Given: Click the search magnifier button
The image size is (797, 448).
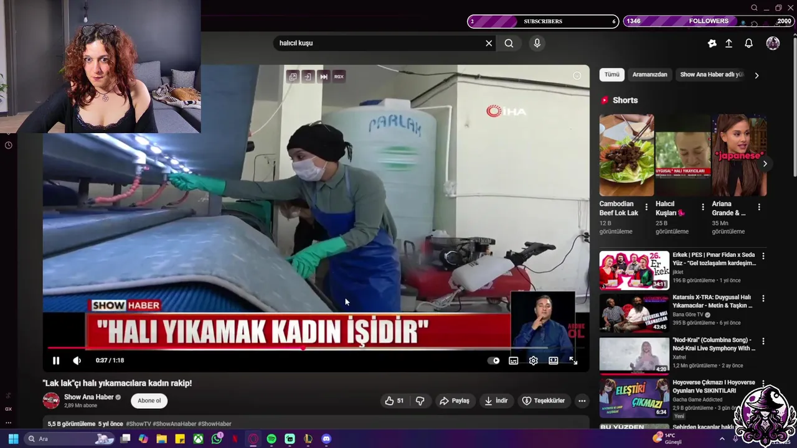Looking at the screenshot, I should click(509, 43).
